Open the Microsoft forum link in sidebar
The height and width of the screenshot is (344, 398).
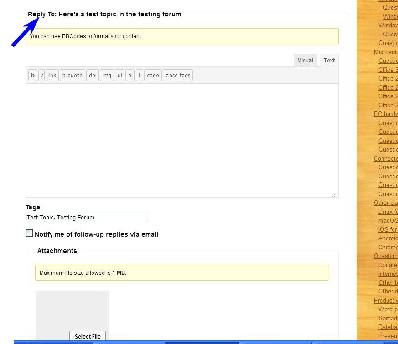click(x=386, y=52)
